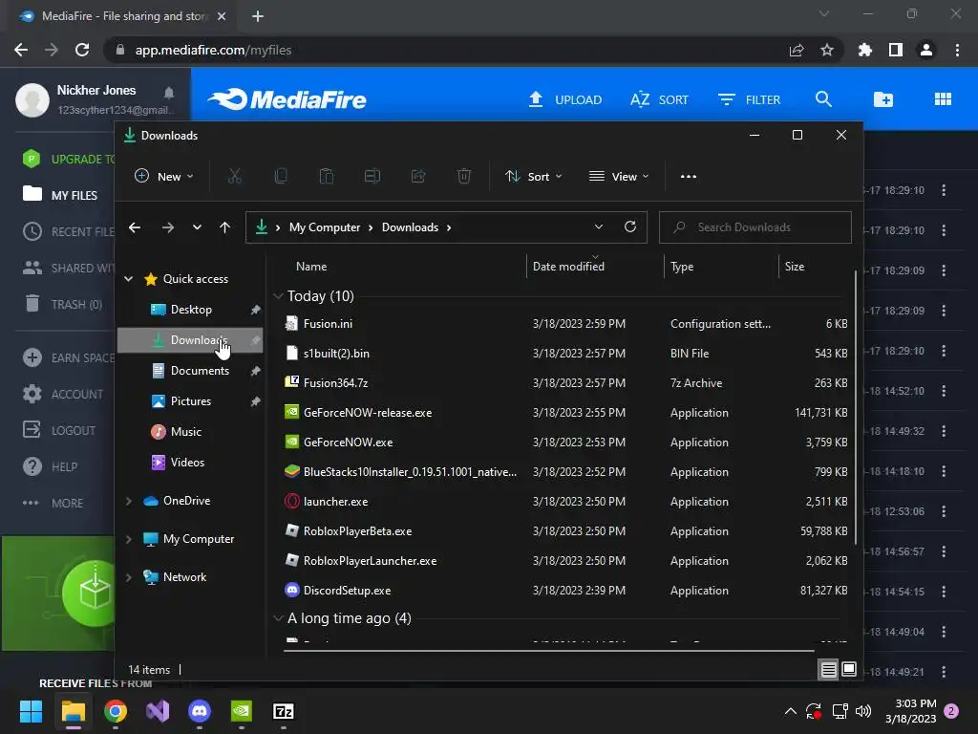Click the Share icon in Explorer toolbar
Screen dimensions: 978x734
(418, 177)
